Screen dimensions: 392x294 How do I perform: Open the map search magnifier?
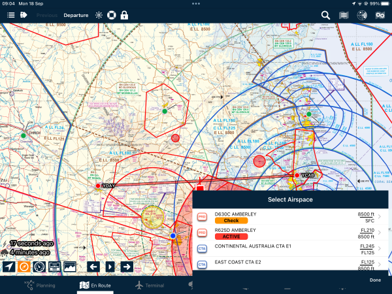[x=325, y=14]
